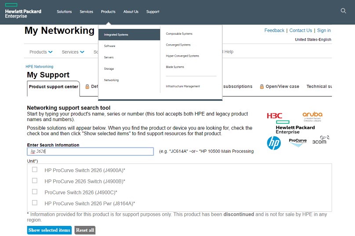Click the Reset all button

click(85, 230)
